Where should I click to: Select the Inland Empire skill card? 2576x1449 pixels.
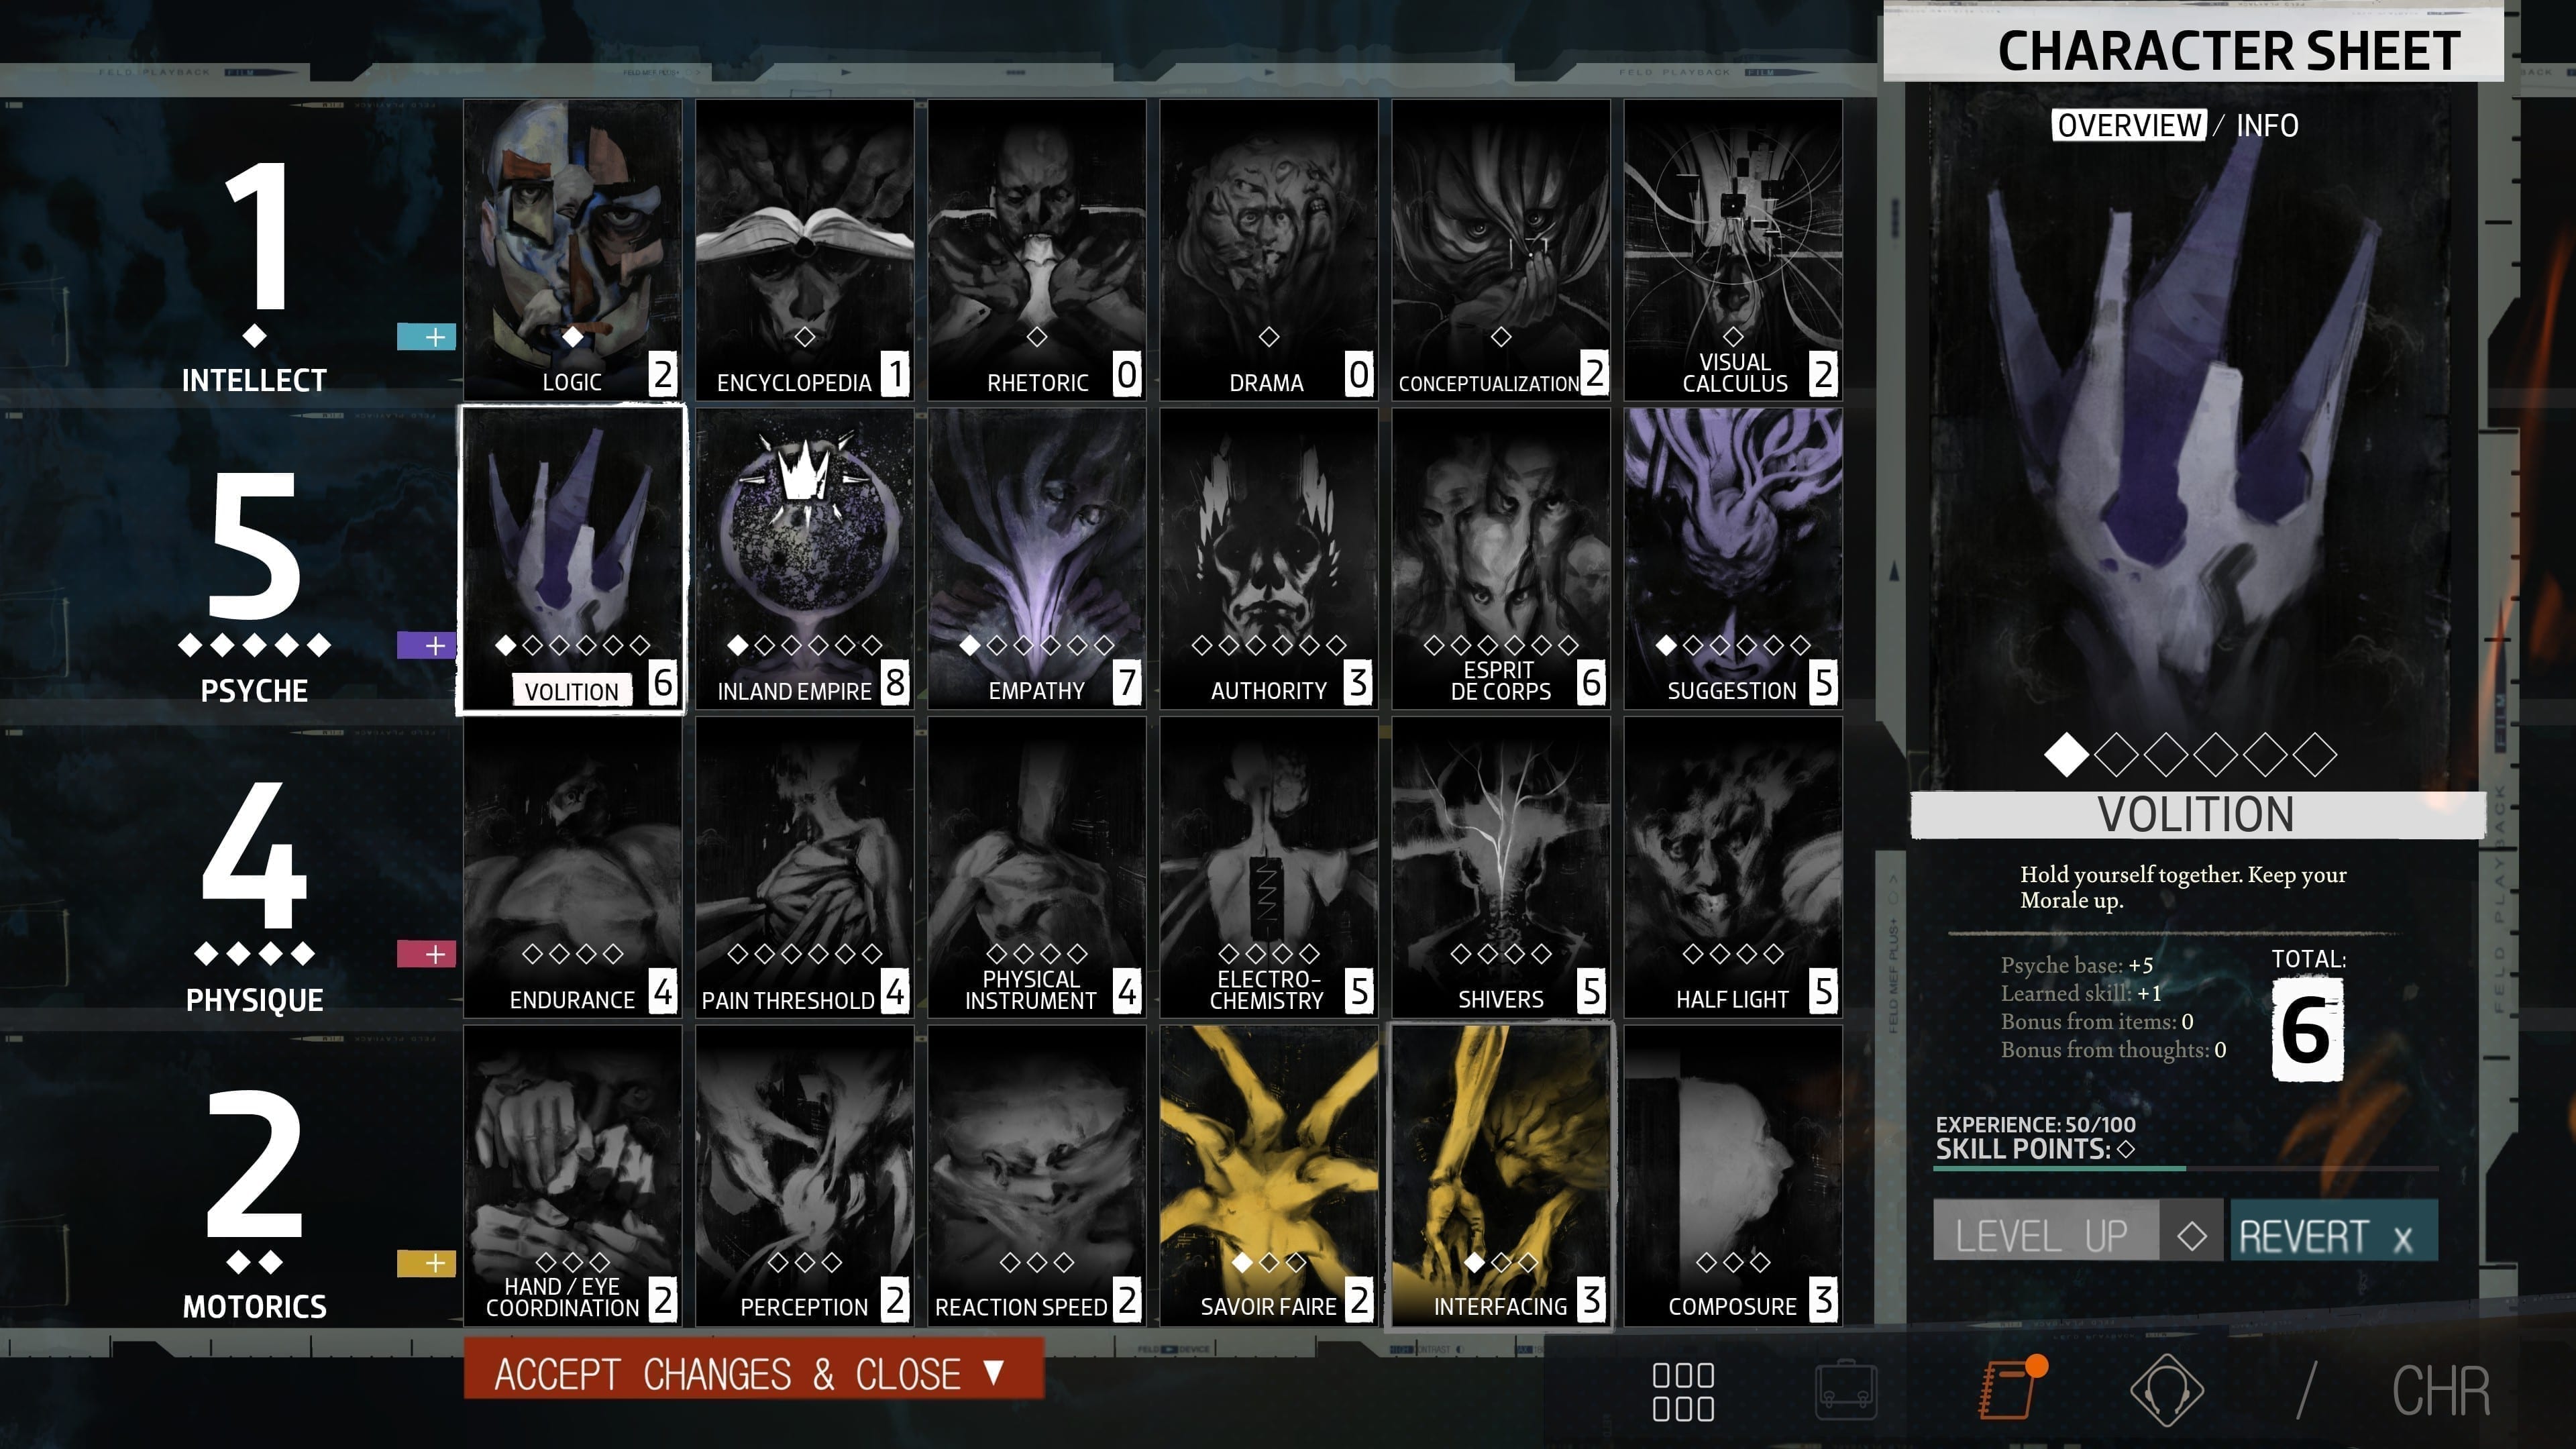[x=804, y=558]
